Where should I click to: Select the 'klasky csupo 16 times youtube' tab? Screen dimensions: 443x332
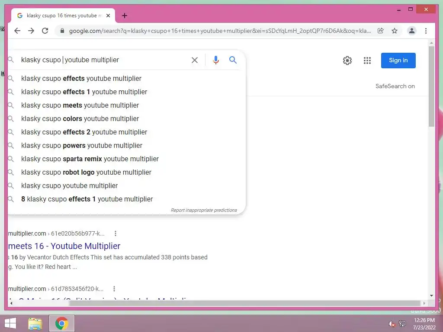63,16
